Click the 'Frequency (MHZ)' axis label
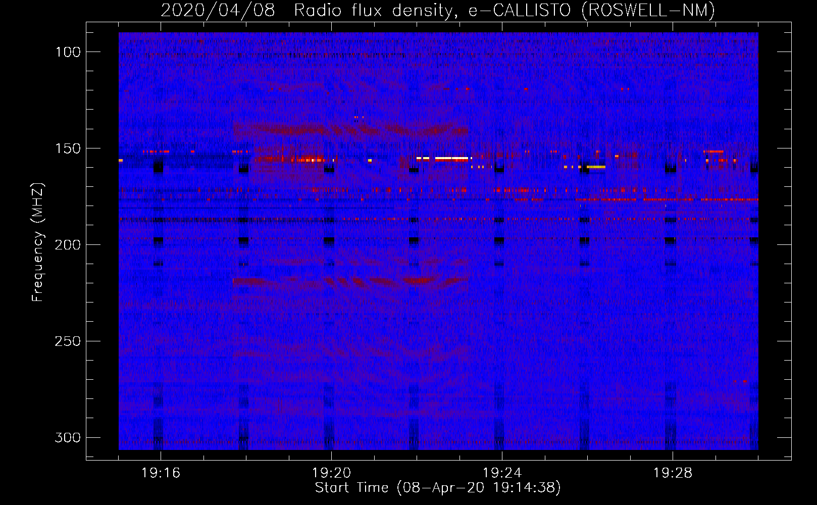817x505 pixels. 38,242
